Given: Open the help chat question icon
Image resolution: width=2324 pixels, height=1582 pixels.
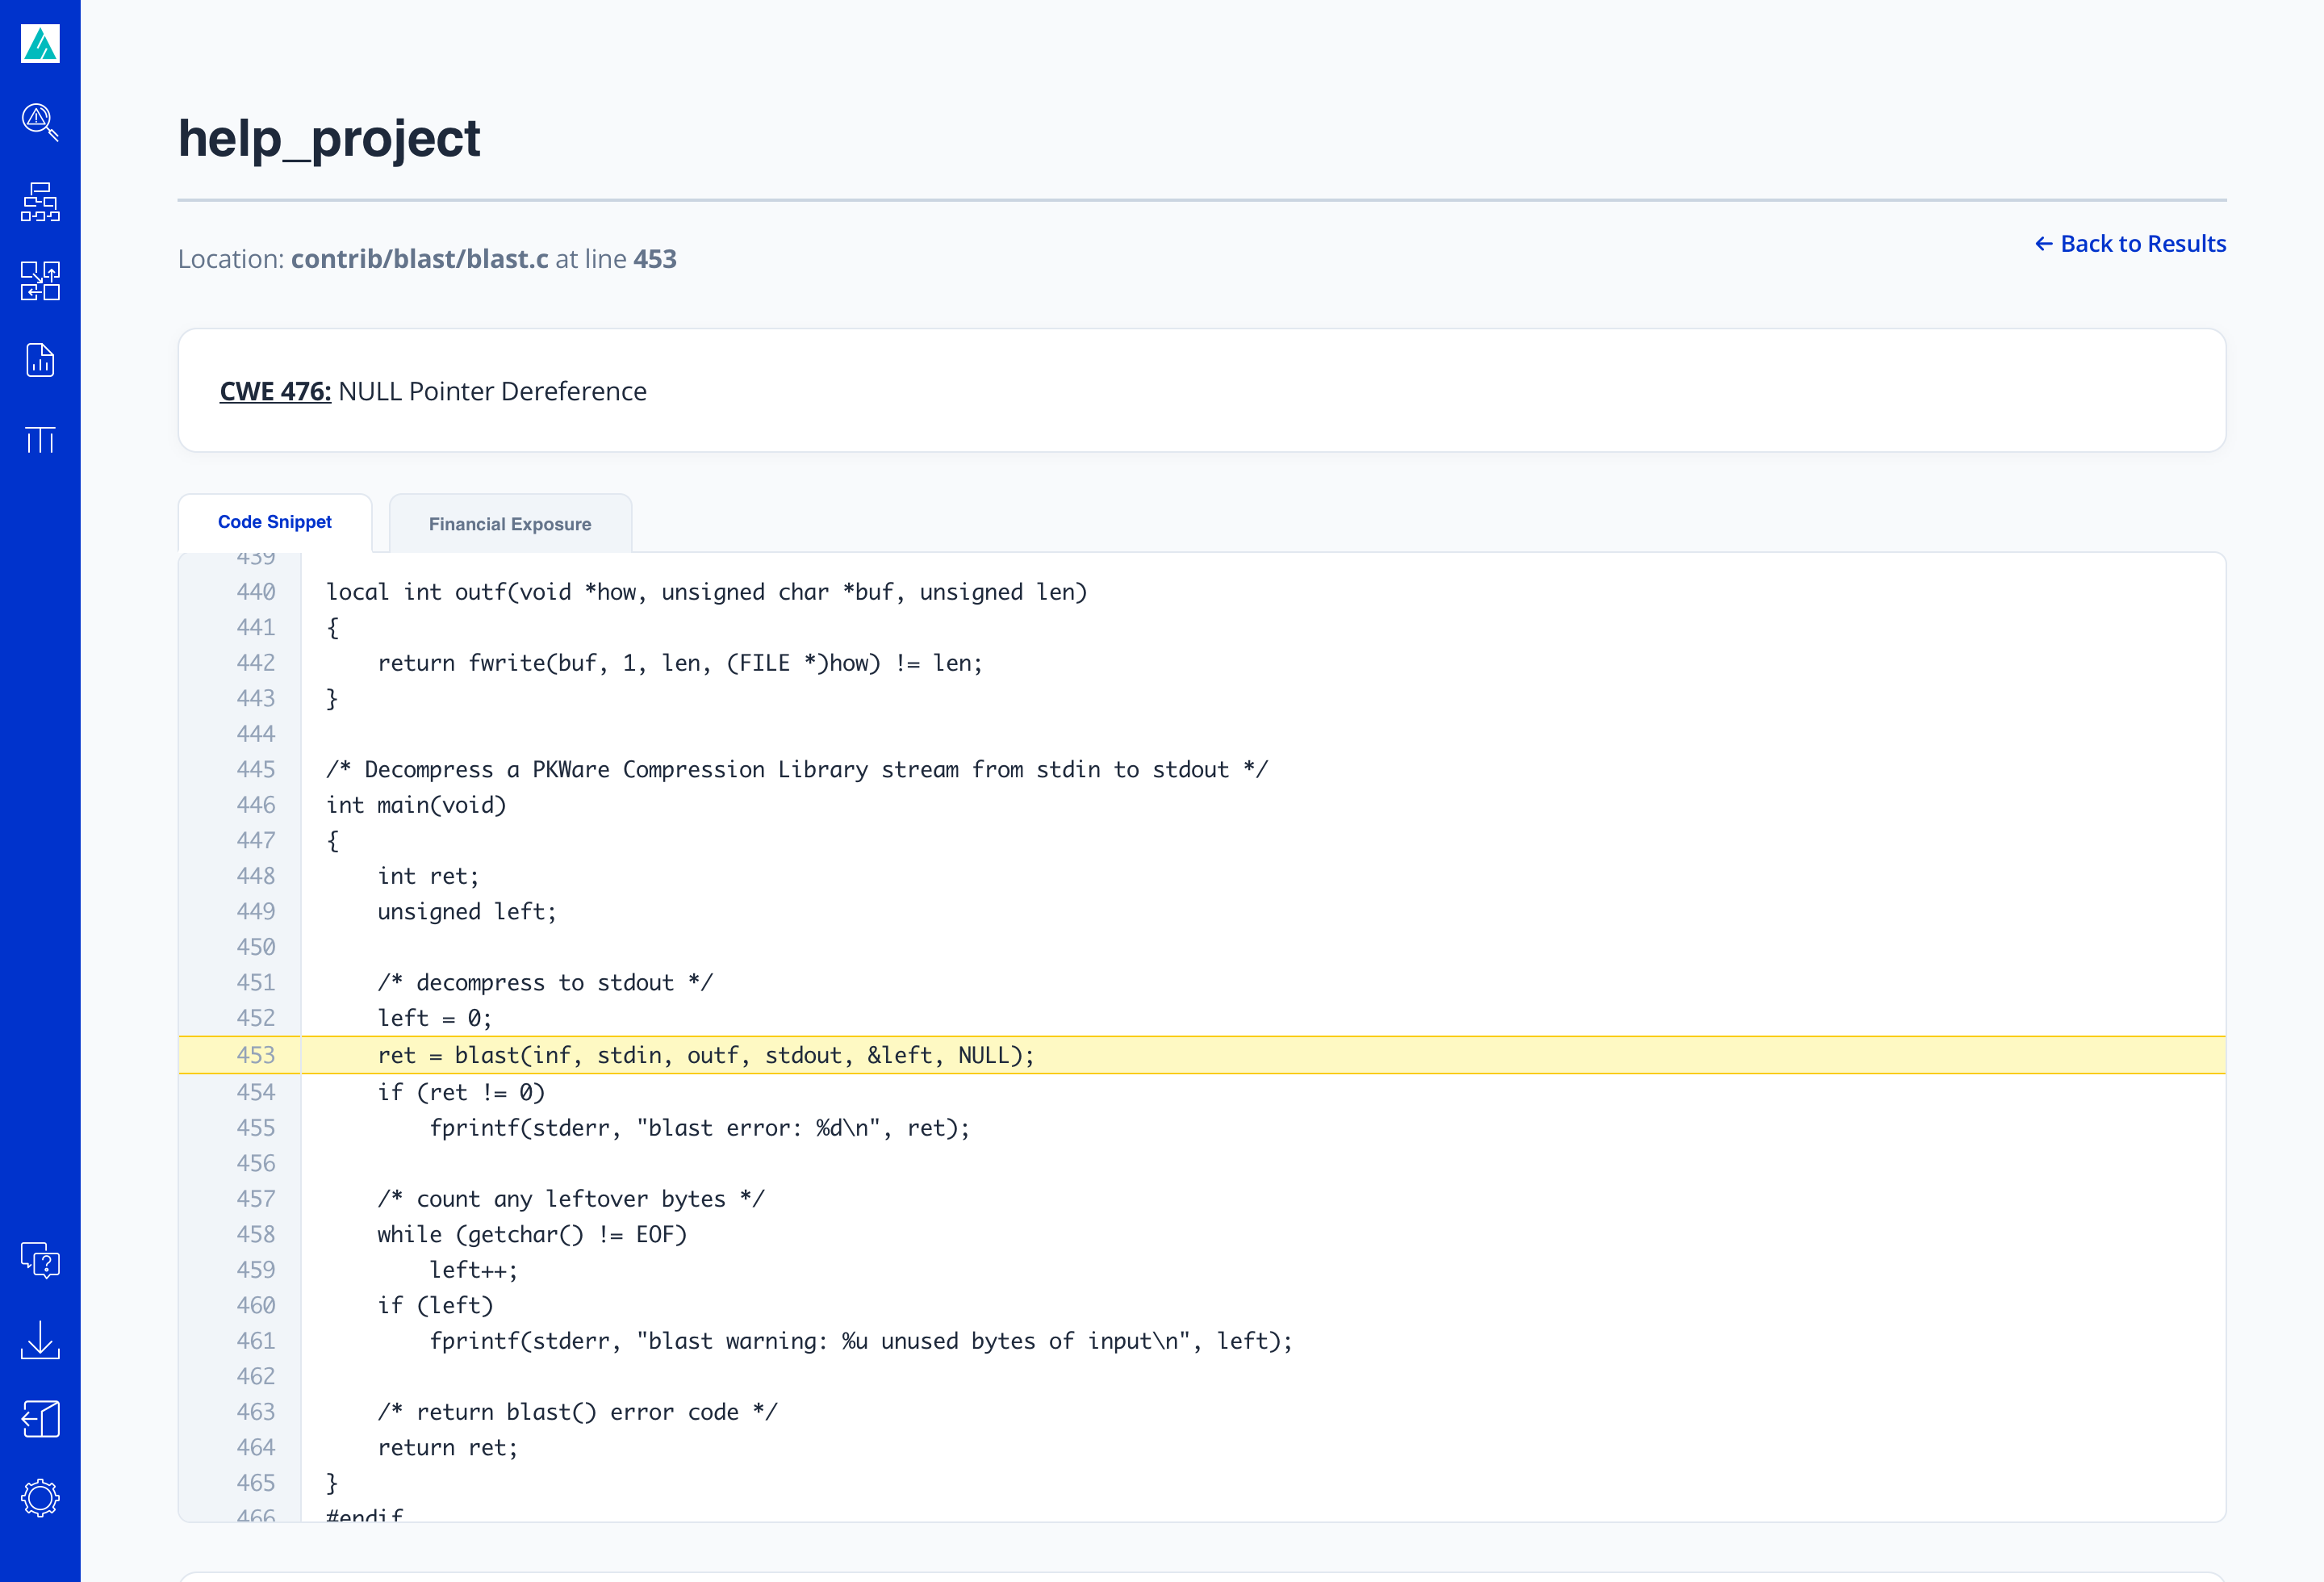Looking at the screenshot, I should point(40,1260).
